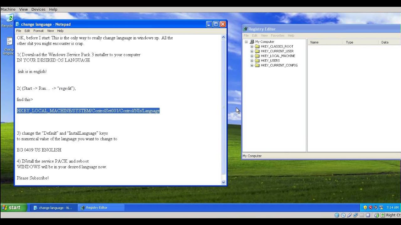Screen dimensions: 401x225
Task: Click the highlighted HKEY_LOCAL_MACHINE/SYSTEM path in Notepad
Action: 88,111
